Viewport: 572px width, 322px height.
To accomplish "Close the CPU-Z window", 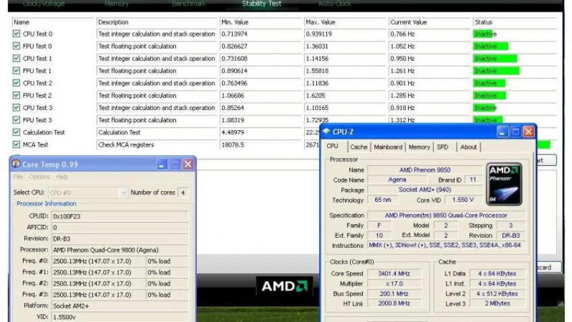I will pos(528,132).
